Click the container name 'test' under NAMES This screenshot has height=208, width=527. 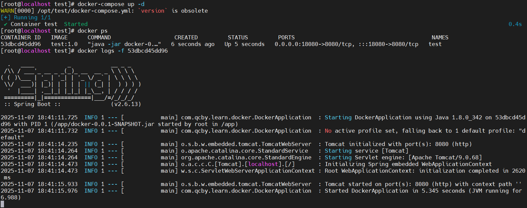click(x=435, y=44)
